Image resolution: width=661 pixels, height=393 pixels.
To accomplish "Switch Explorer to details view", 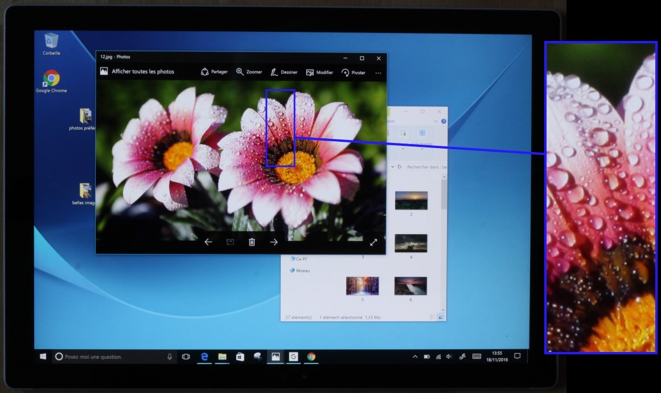I will tap(433, 317).
